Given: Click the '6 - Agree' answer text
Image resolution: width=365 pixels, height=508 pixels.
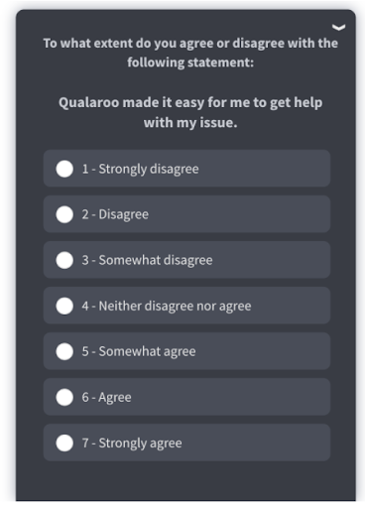Looking at the screenshot, I should (106, 397).
